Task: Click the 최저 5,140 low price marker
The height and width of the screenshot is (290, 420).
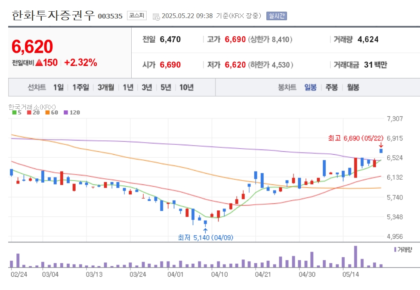Action: tap(205, 237)
